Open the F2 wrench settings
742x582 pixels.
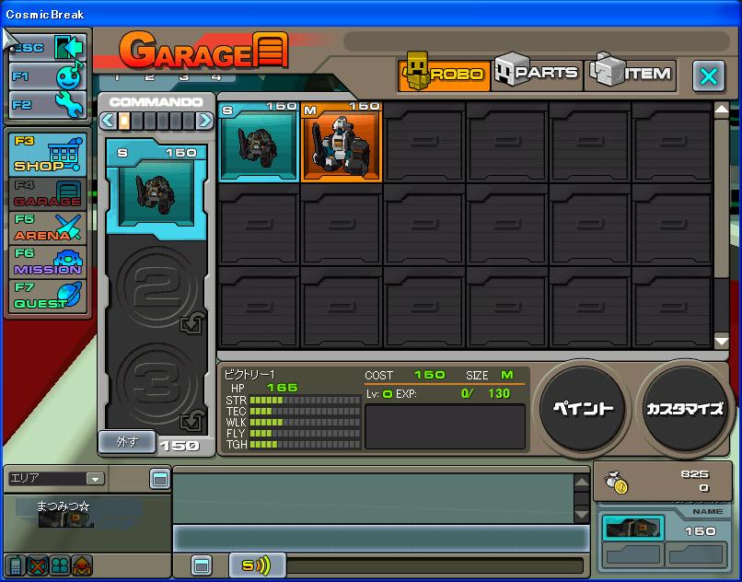coord(47,104)
